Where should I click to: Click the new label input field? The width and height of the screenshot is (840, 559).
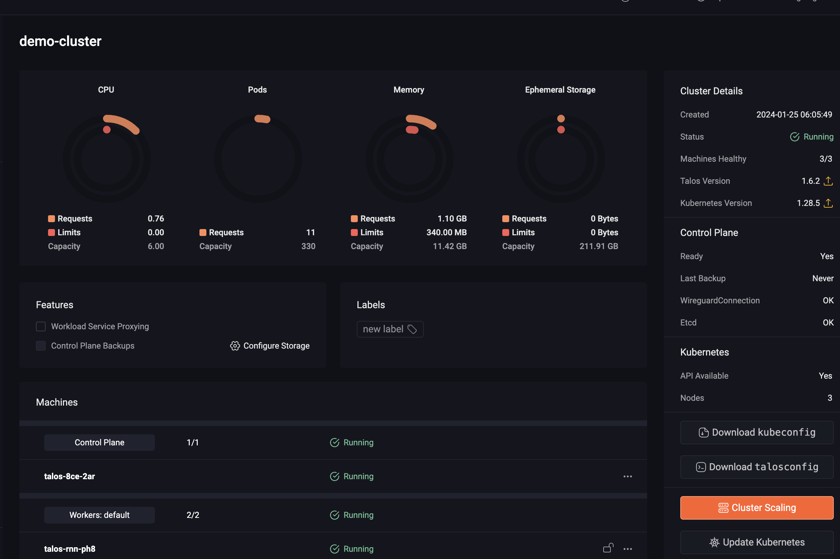click(390, 329)
